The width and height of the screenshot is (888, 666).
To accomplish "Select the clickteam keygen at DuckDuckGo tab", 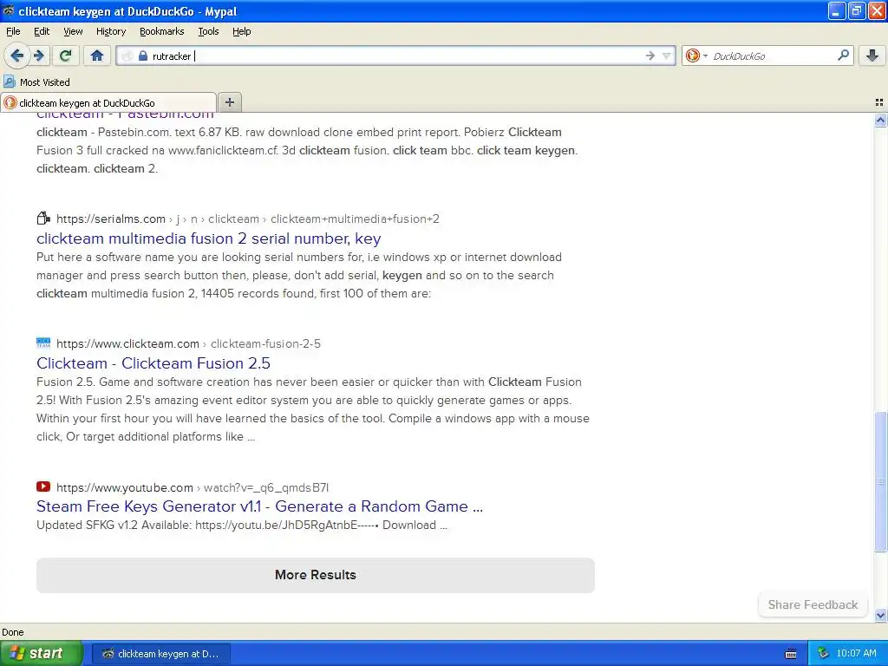I will click(x=108, y=102).
